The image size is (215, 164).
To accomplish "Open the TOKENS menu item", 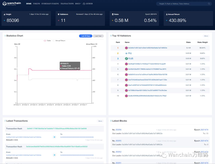I will coord(37,4).
